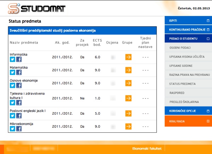Click the Ocjena column header
The height and width of the screenshot is (154, 212).
point(112,42)
